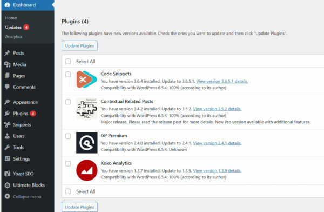This screenshot has height=212, width=324.
Task: Click the Snippets scissors icon in sidebar
Action: 7,124
